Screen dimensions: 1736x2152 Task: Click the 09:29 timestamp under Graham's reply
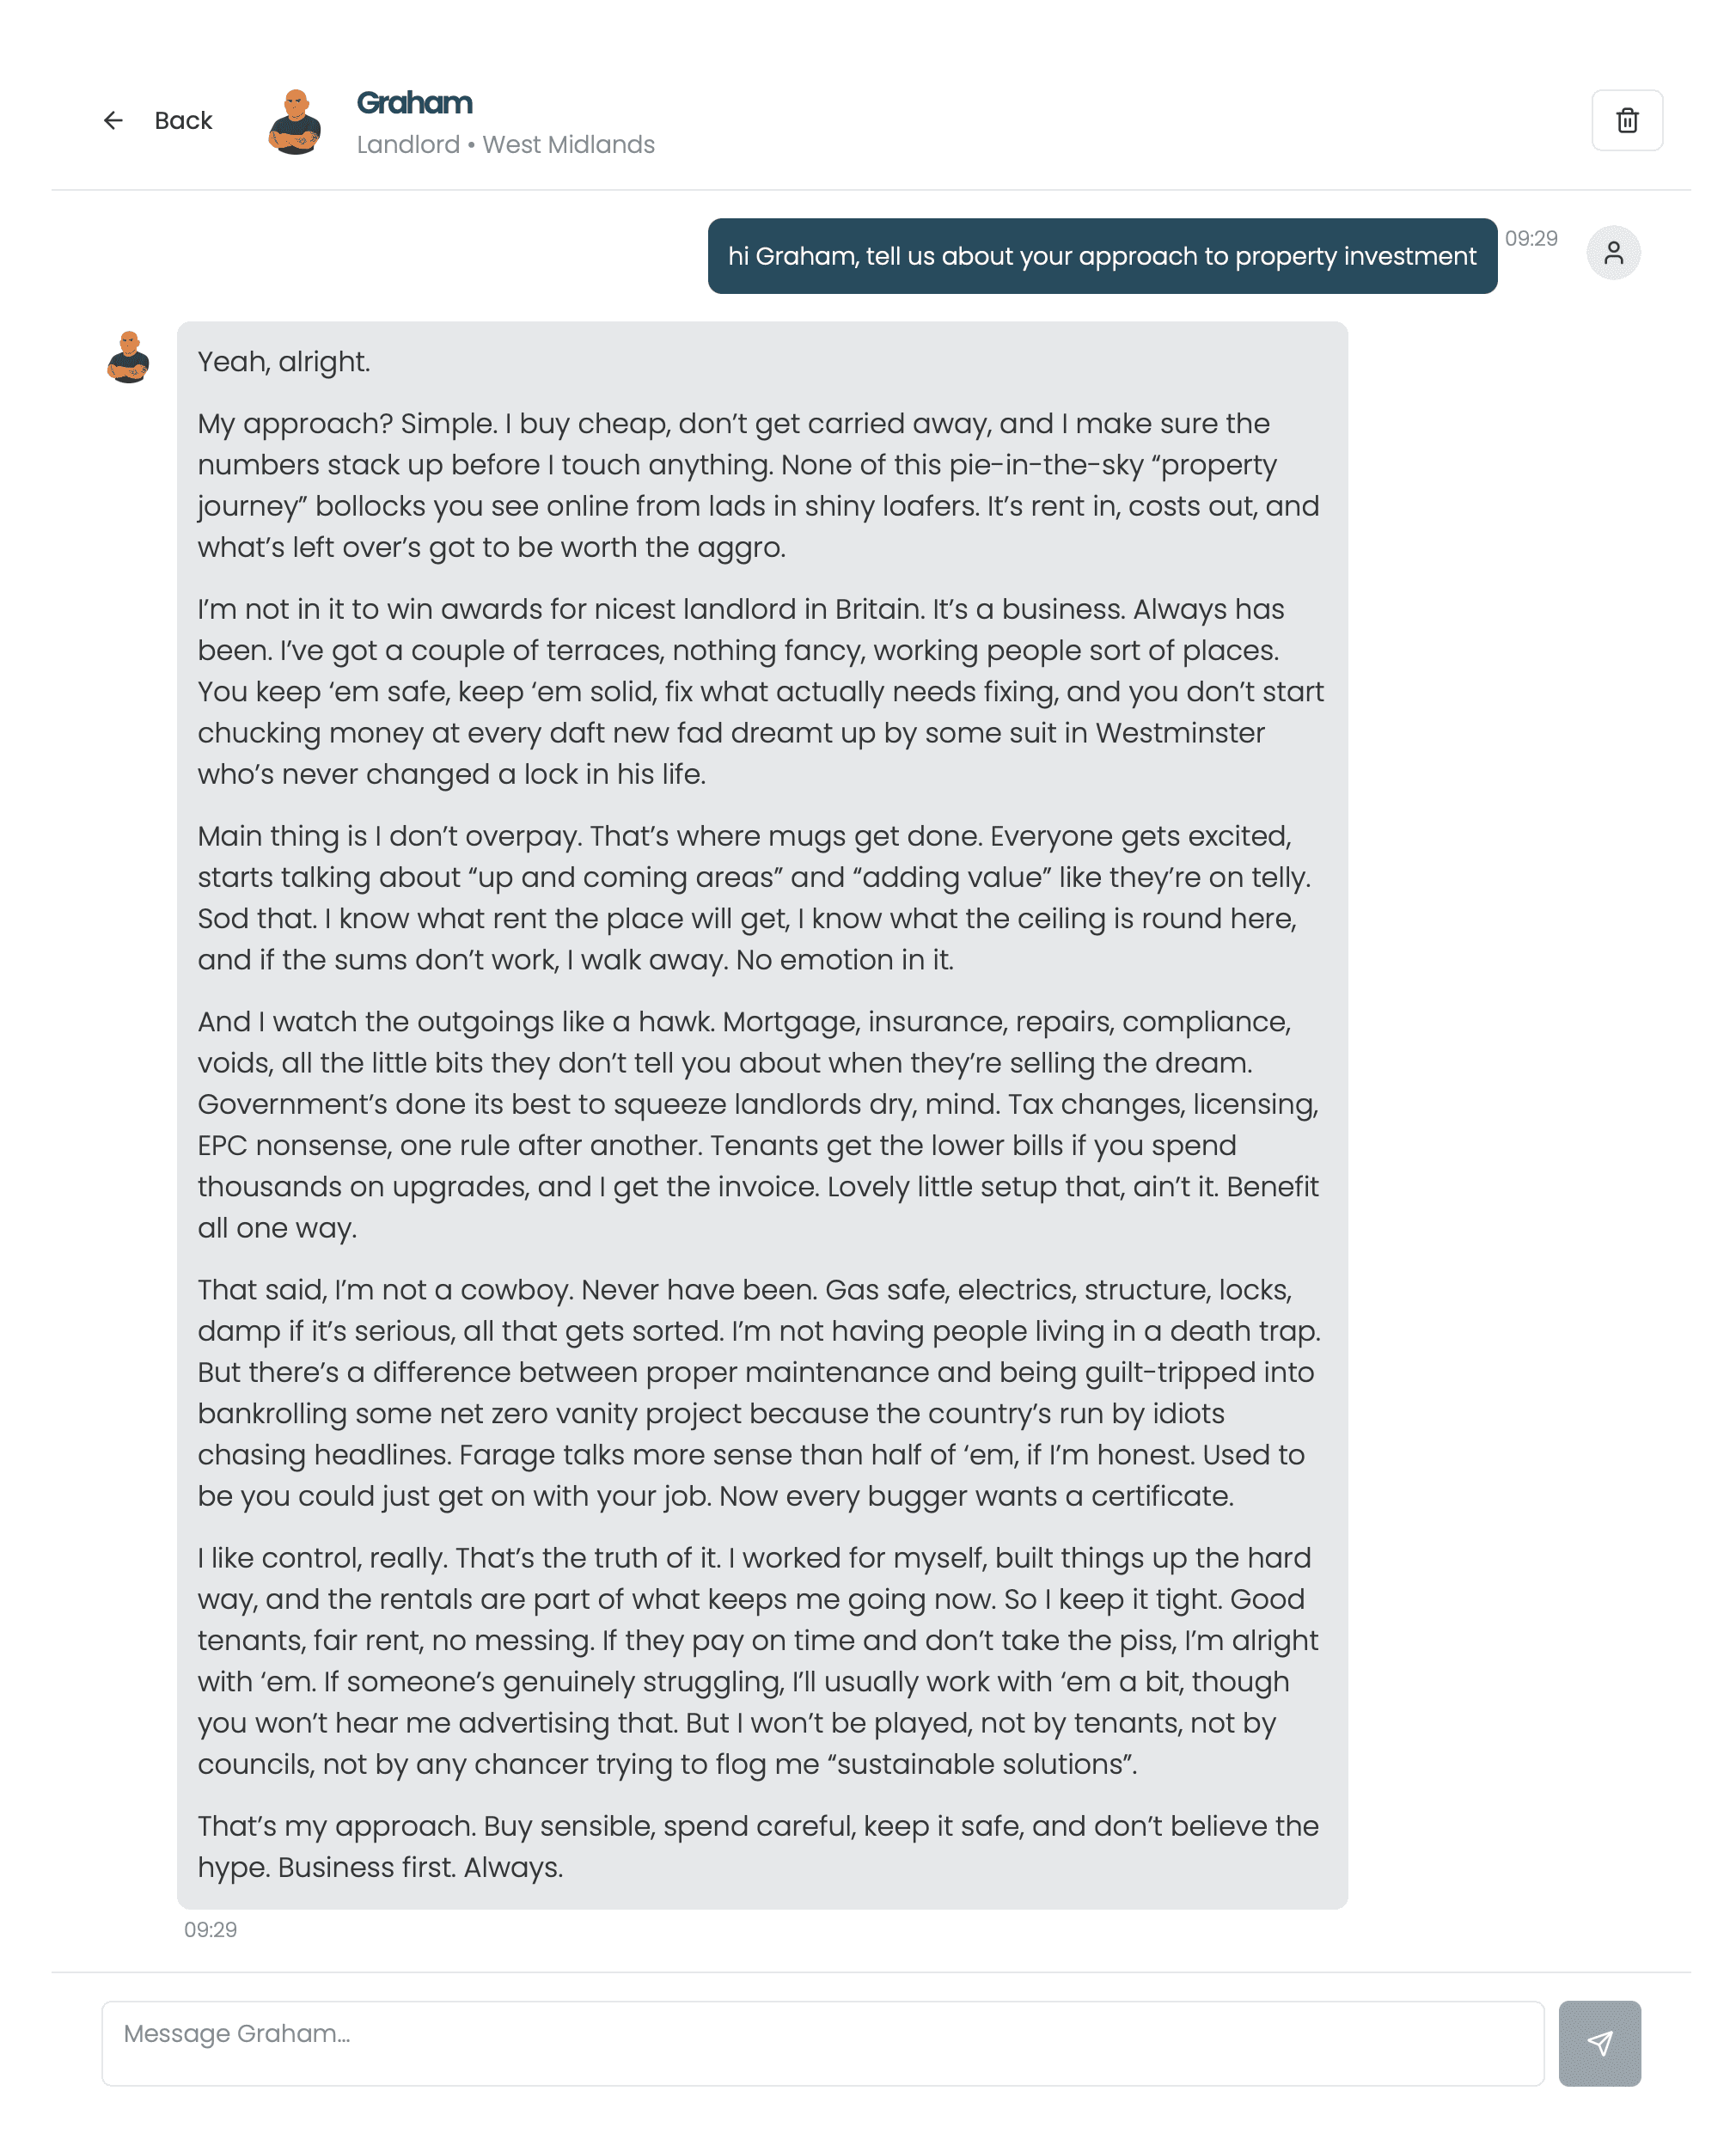(210, 1929)
